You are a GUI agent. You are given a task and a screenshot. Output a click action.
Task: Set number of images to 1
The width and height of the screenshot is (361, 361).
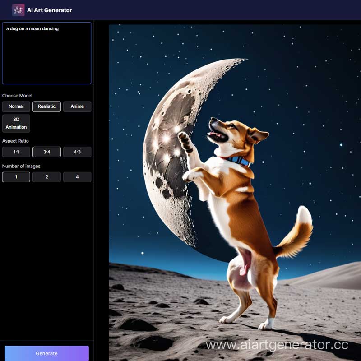16,177
